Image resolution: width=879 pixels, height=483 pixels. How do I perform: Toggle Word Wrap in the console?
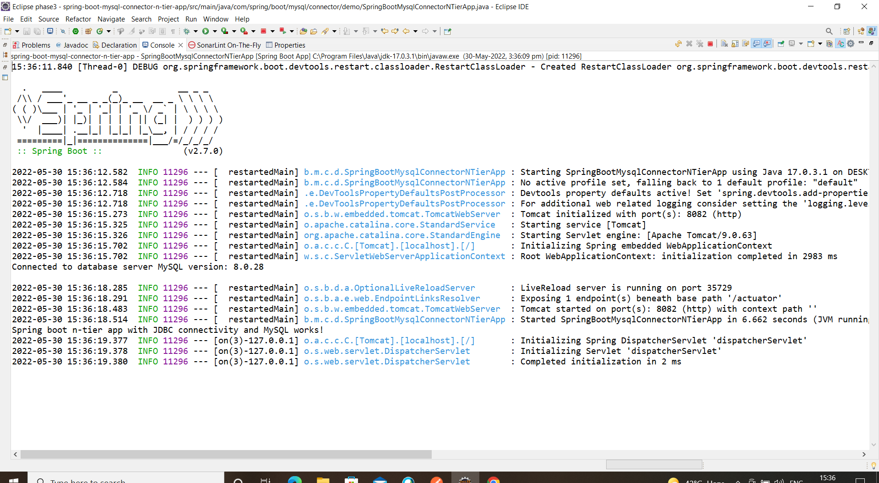point(745,44)
